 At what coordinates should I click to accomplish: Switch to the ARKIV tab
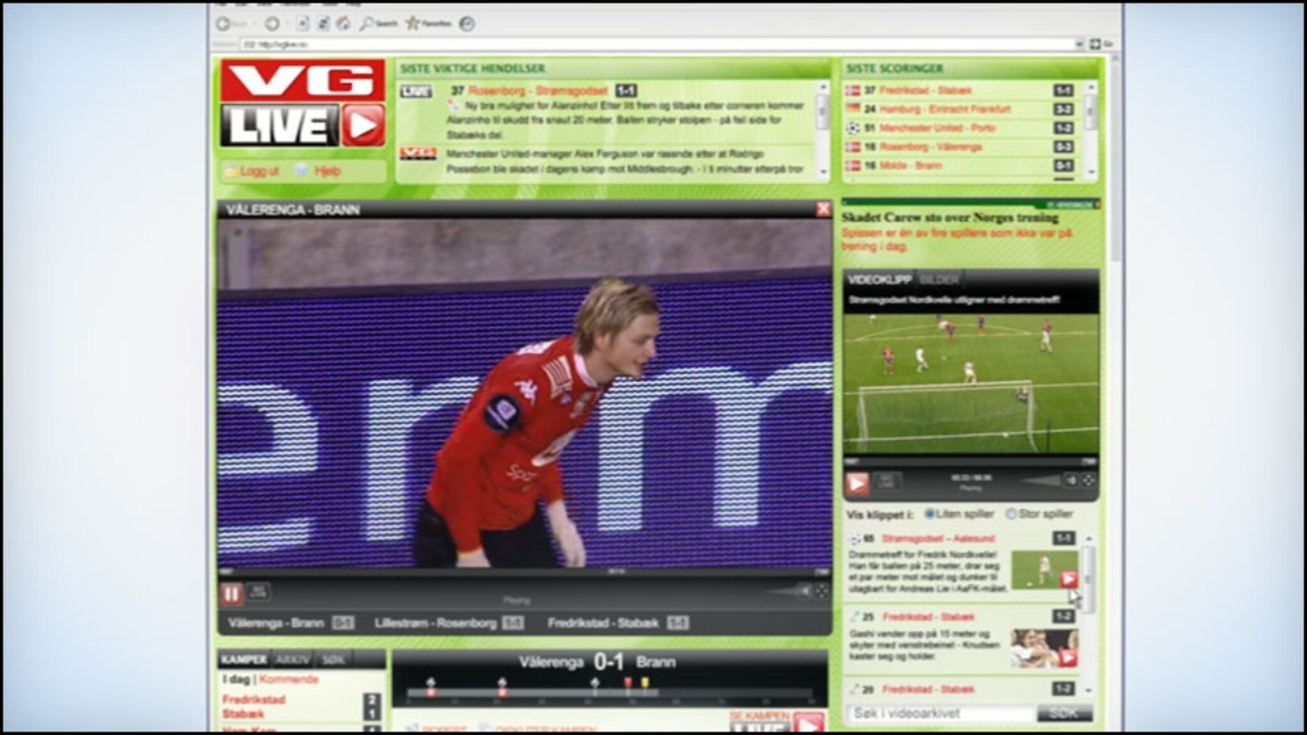[292, 659]
